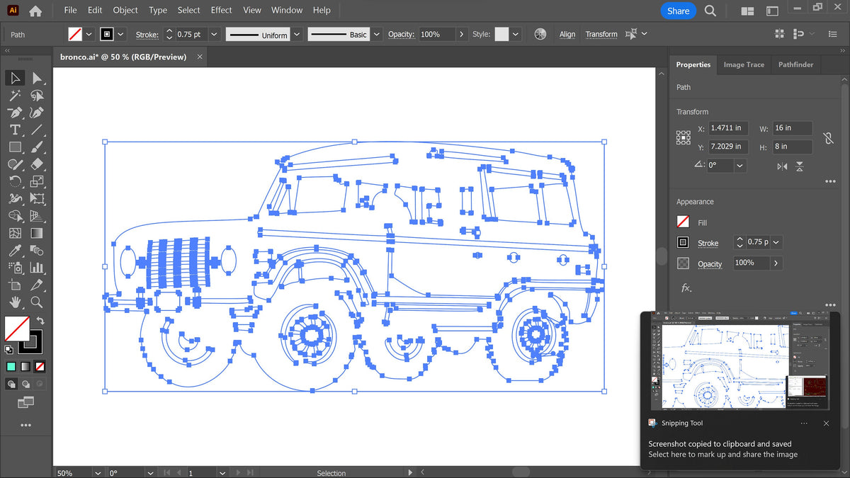Flip selection along horizontal axis
Viewport: 850px width, 478px height.
(781, 166)
